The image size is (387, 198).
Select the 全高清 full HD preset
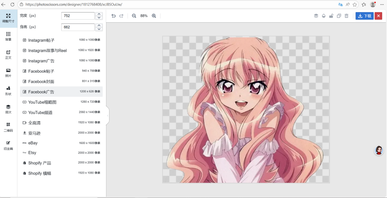coord(61,123)
